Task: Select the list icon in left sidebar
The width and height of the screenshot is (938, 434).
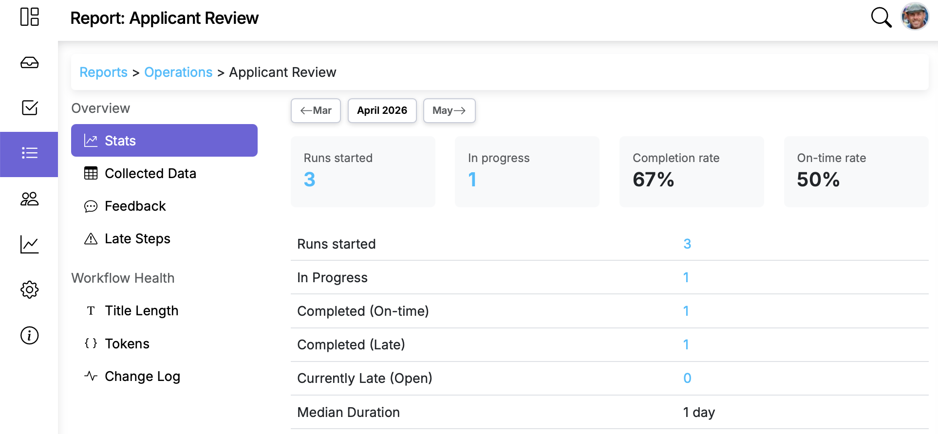Action: [29, 153]
